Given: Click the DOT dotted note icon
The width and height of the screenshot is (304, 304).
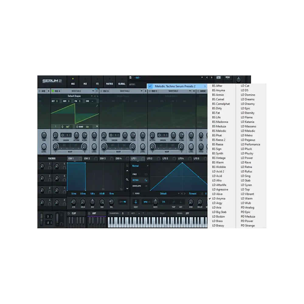Looking at the screenshot, I should pos(181,202).
